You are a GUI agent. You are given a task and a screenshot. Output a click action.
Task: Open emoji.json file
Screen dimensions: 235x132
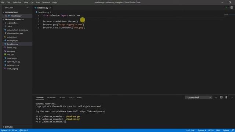tap(12, 37)
